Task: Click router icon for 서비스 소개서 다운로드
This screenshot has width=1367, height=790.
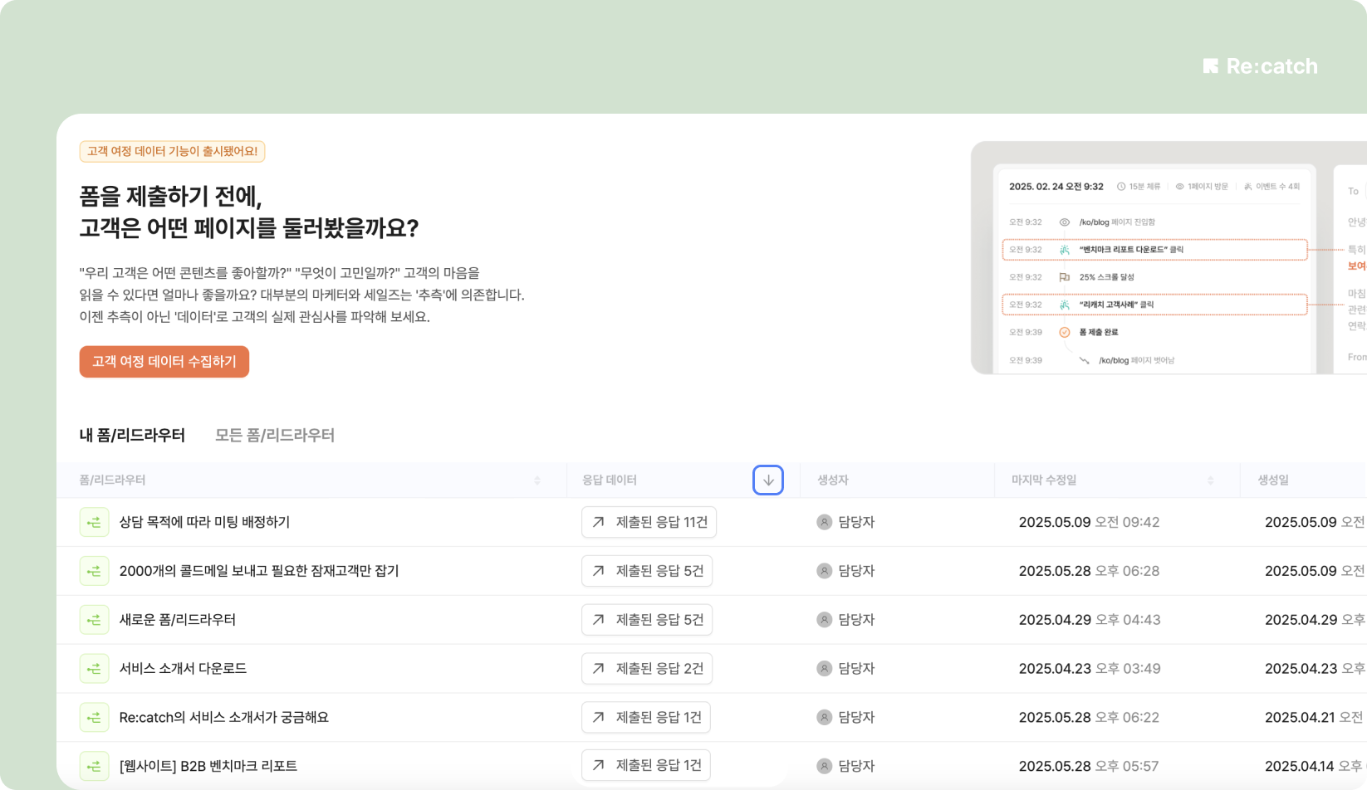Action: [x=94, y=669]
